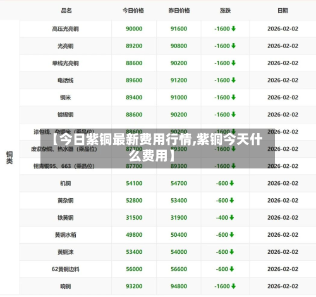This screenshot has height=297, width=316.
Task: Click yesterday's price 56600
Action: (x=179, y=269)
